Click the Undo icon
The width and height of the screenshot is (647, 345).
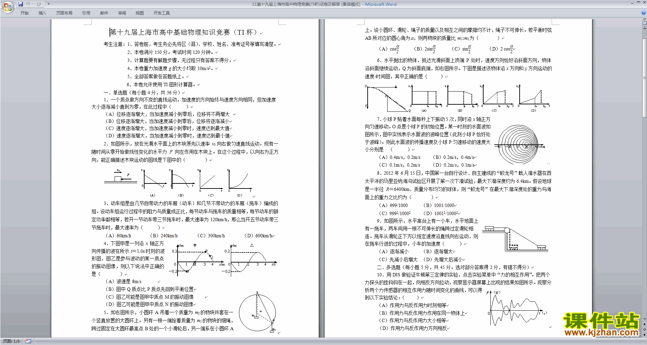point(28,4)
